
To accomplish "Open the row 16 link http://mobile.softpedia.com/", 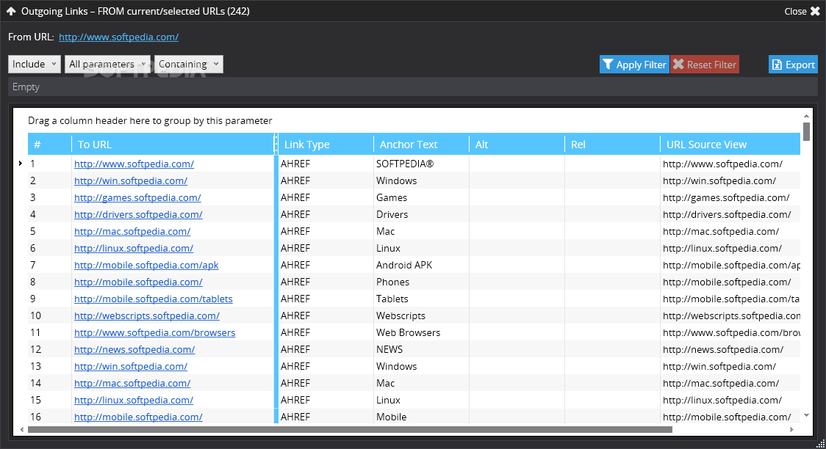I will (138, 417).
